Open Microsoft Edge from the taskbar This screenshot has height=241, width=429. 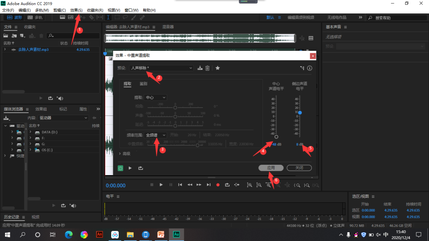69,234
